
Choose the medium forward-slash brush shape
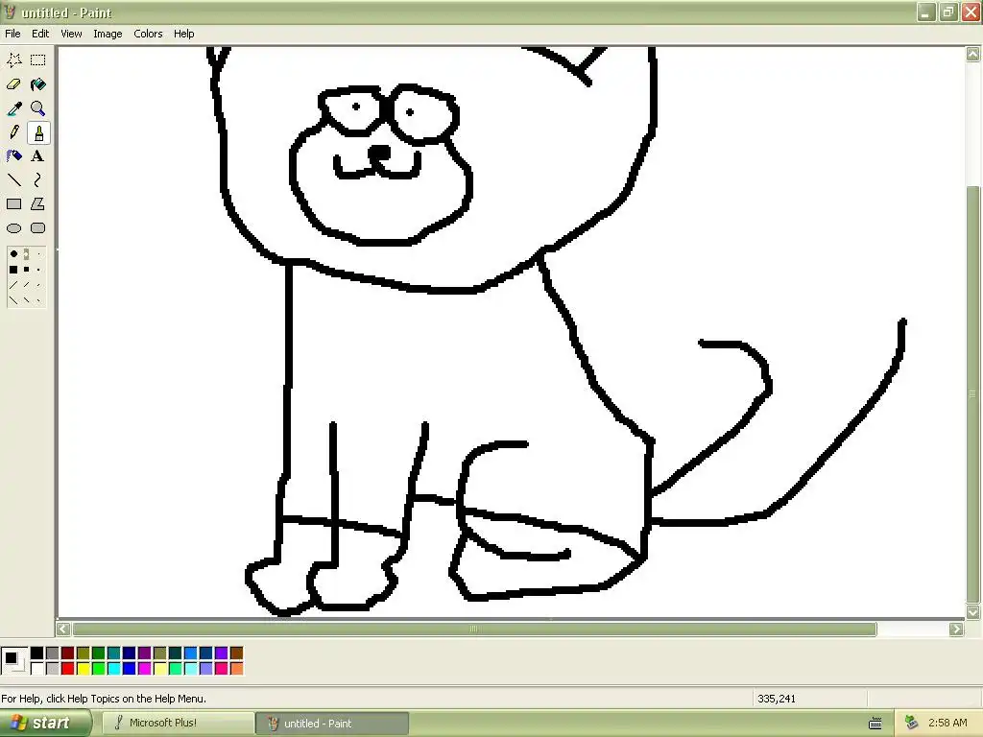pyautogui.click(x=26, y=285)
